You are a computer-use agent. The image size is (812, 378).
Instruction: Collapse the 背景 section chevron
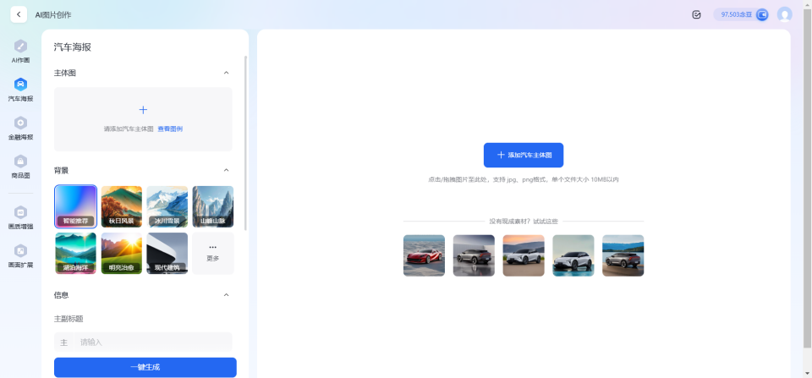pos(226,170)
